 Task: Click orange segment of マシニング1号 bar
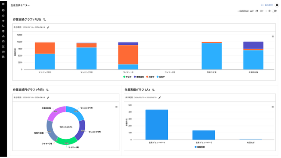(45, 48)
